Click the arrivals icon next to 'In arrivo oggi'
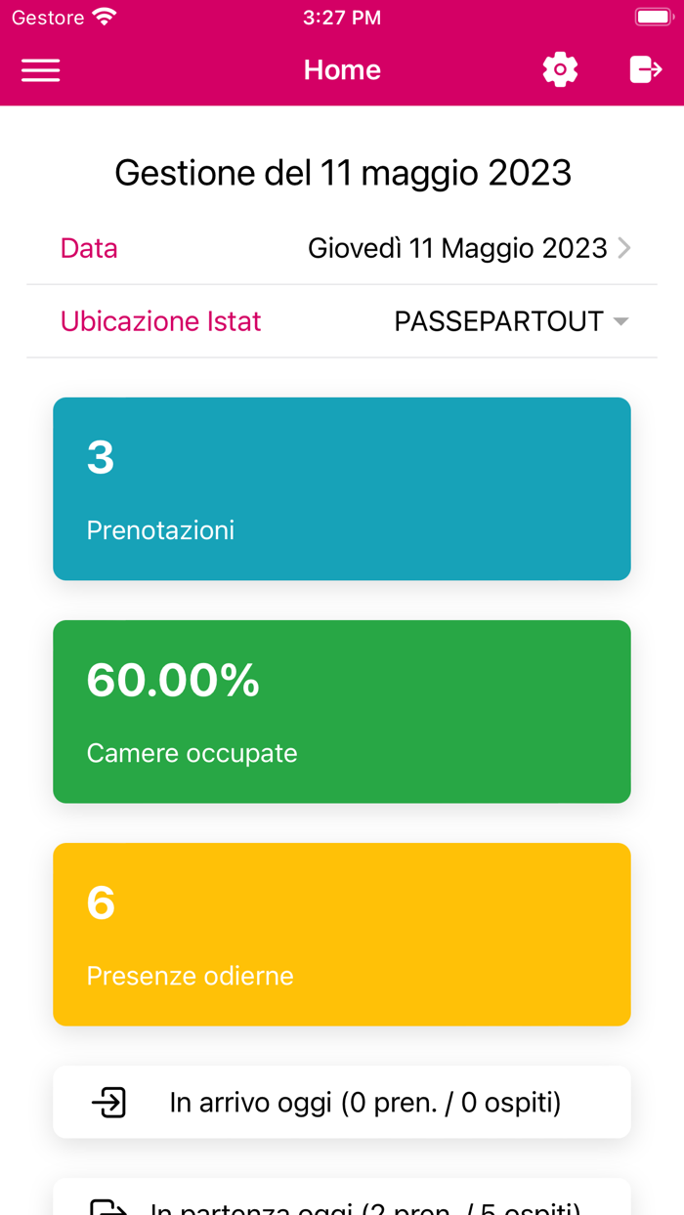The height and width of the screenshot is (1215, 684). coord(110,1101)
